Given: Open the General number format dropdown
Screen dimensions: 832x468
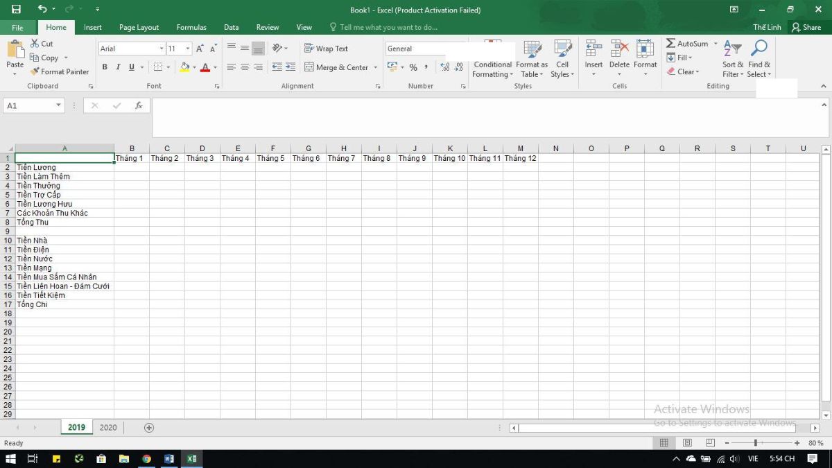Looking at the screenshot, I should (416, 49).
